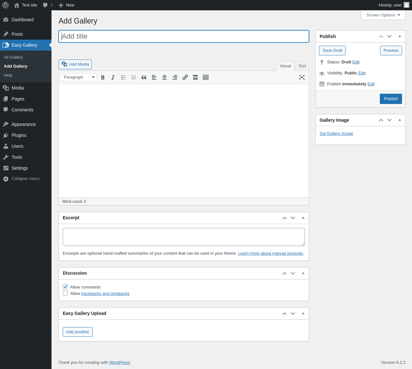This screenshot has width=412, height=369.
Task: Collapse the Discussion panel
Action: tap(303, 273)
